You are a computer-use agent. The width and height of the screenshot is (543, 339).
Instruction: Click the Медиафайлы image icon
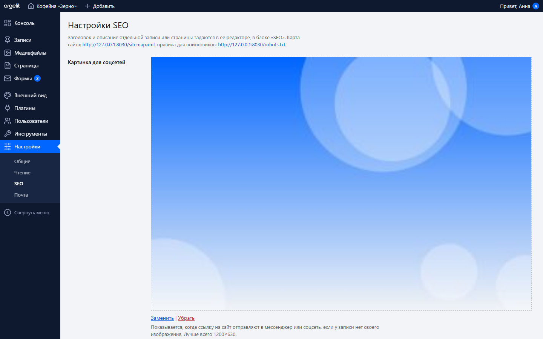coord(8,53)
